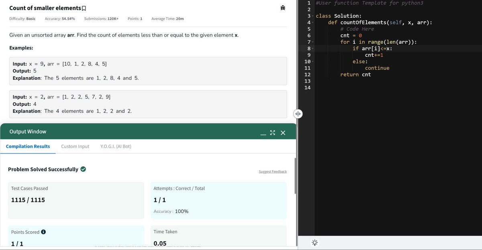This screenshot has width=482, height=250.
Task: Click the green success checkmark icon
Action: [x=83, y=169]
